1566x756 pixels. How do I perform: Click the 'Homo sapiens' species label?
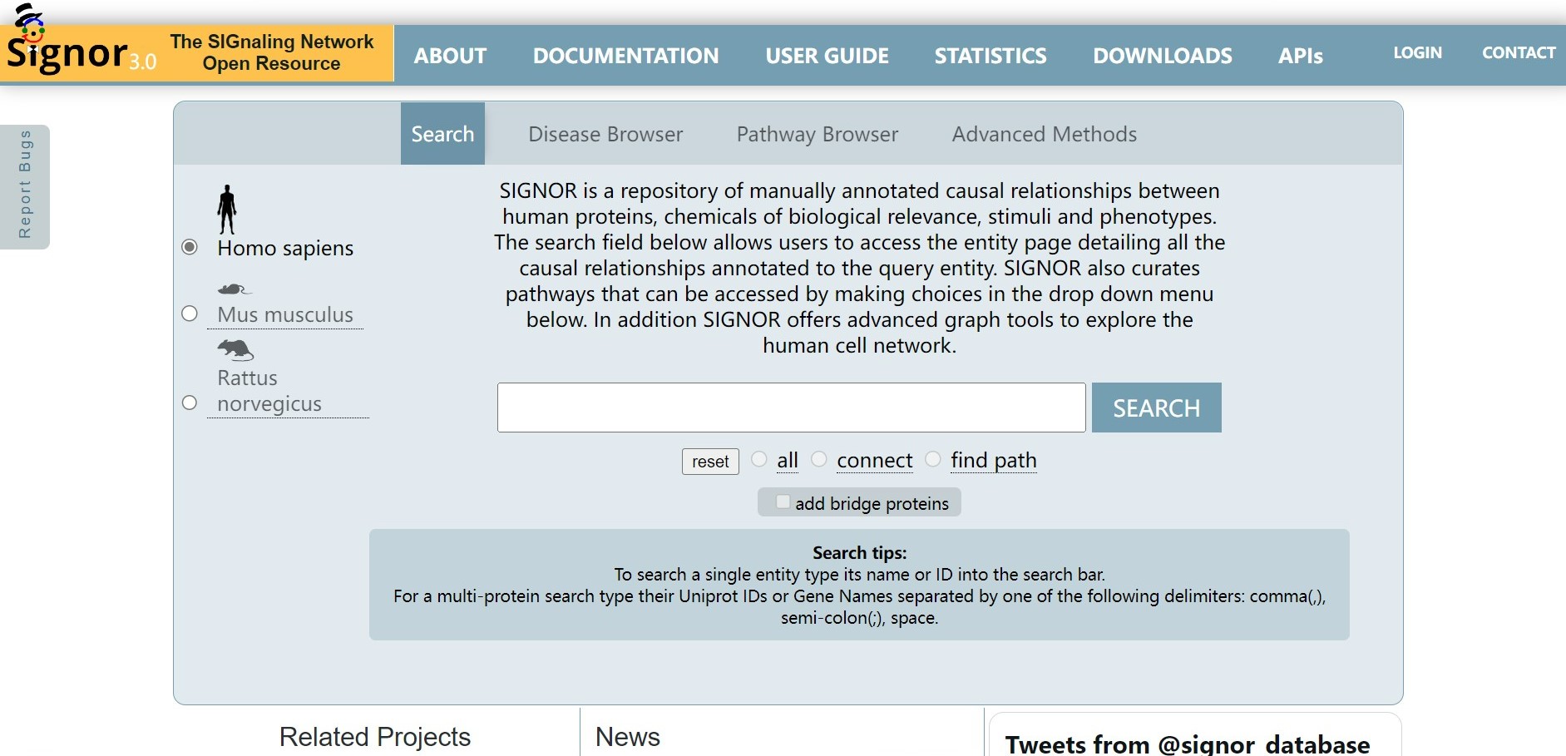tap(285, 248)
